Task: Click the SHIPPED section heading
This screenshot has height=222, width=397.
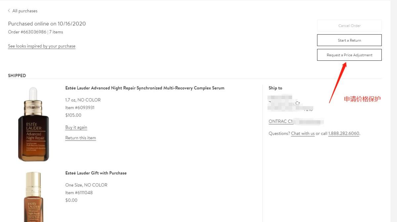Action: click(17, 76)
